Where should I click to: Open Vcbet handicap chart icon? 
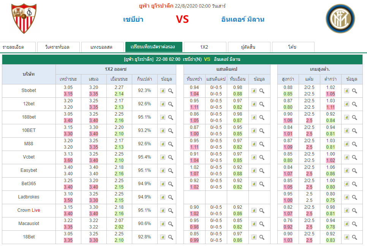(254, 157)
